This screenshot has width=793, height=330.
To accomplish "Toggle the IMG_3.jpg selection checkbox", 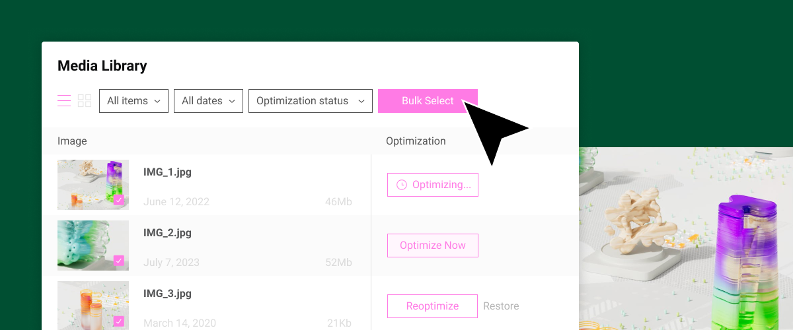I will pos(119,321).
